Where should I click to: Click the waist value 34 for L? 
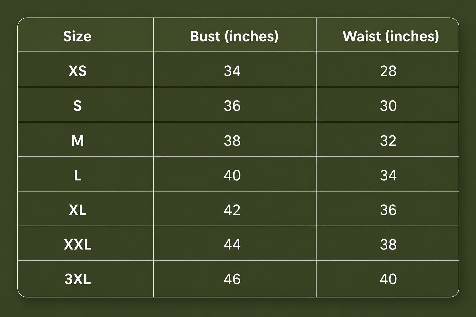pos(388,176)
